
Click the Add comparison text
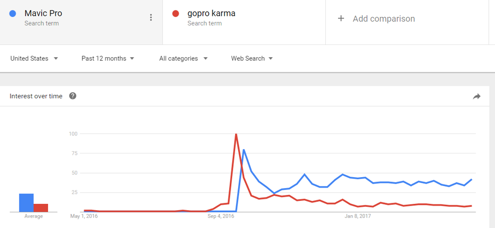click(x=384, y=19)
